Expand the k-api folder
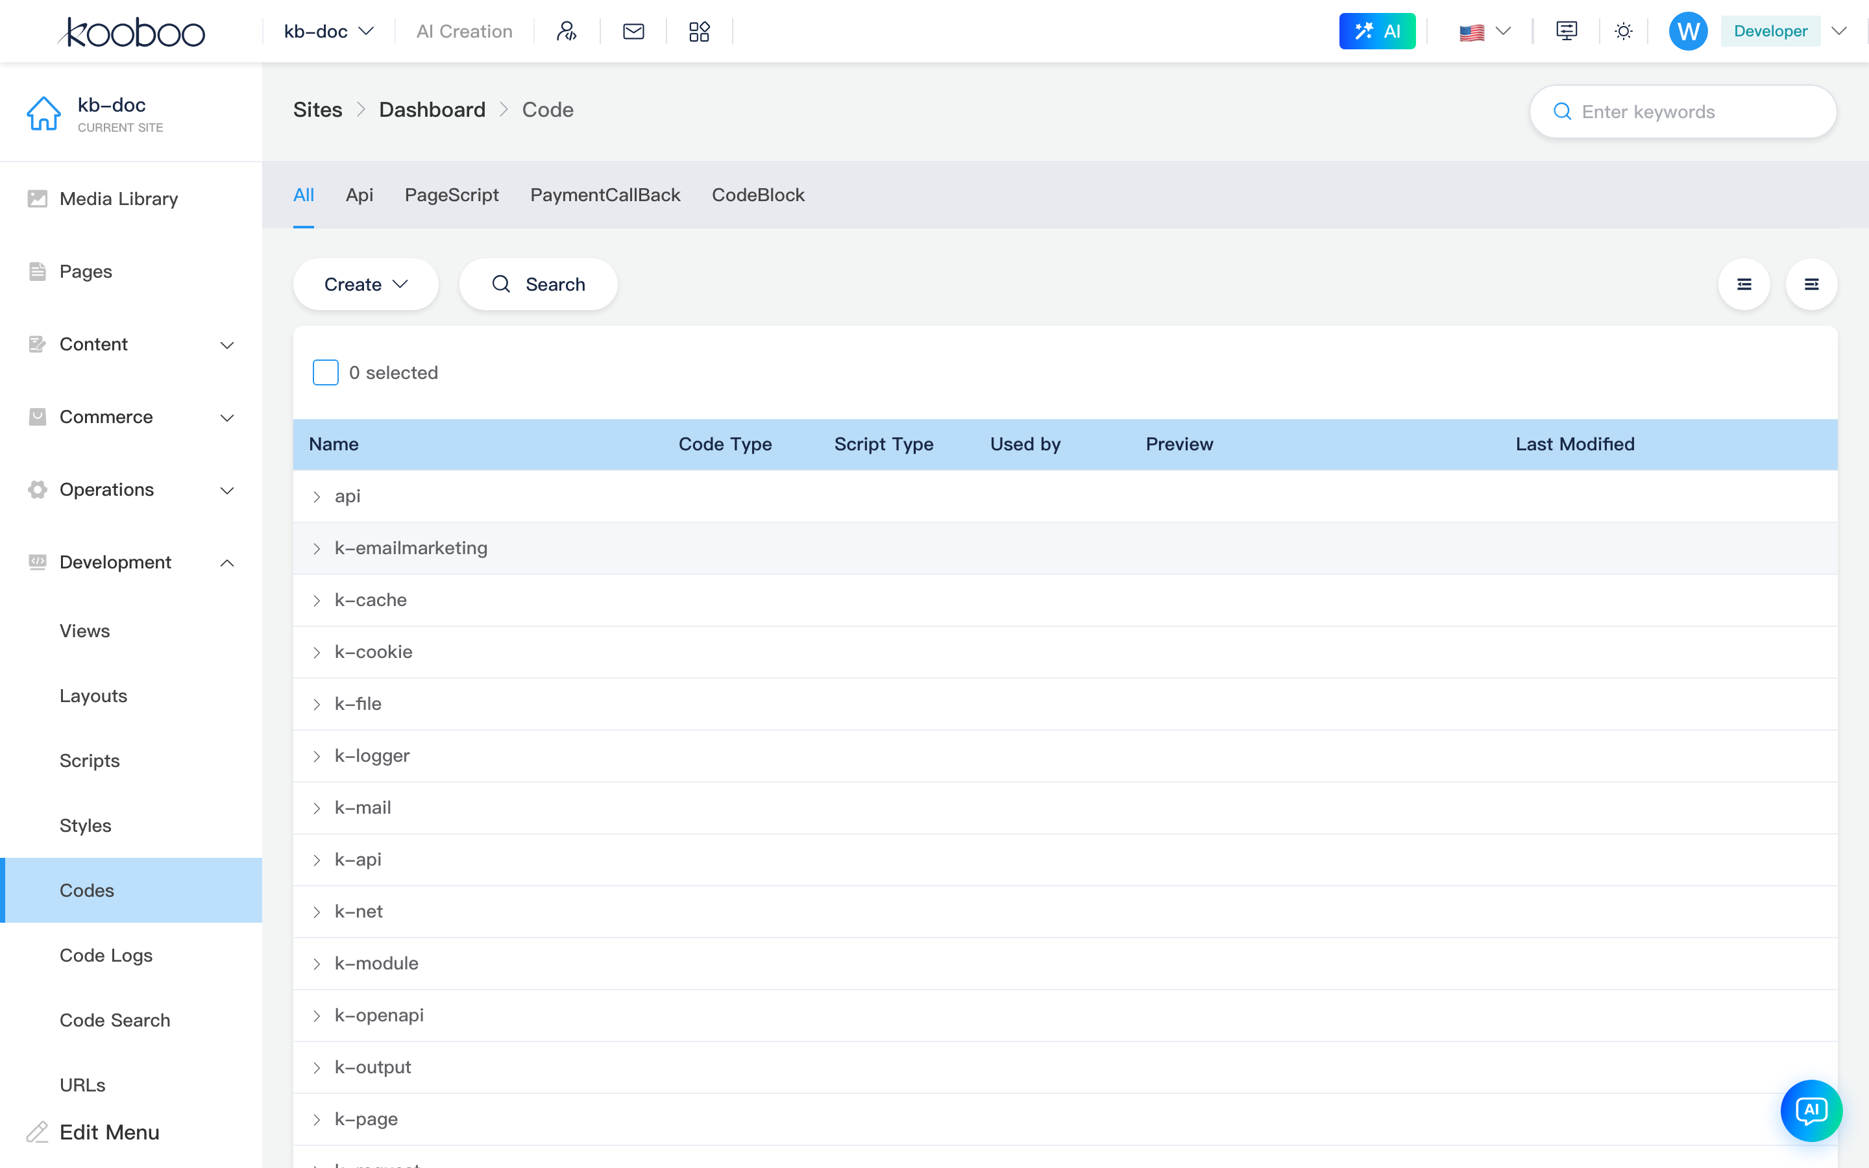Image resolution: width=1869 pixels, height=1168 pixels. 317,860
